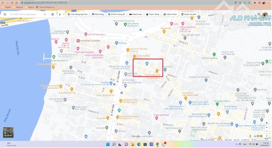Expand the dropdown next to the directions button

[x=63, y=14]
